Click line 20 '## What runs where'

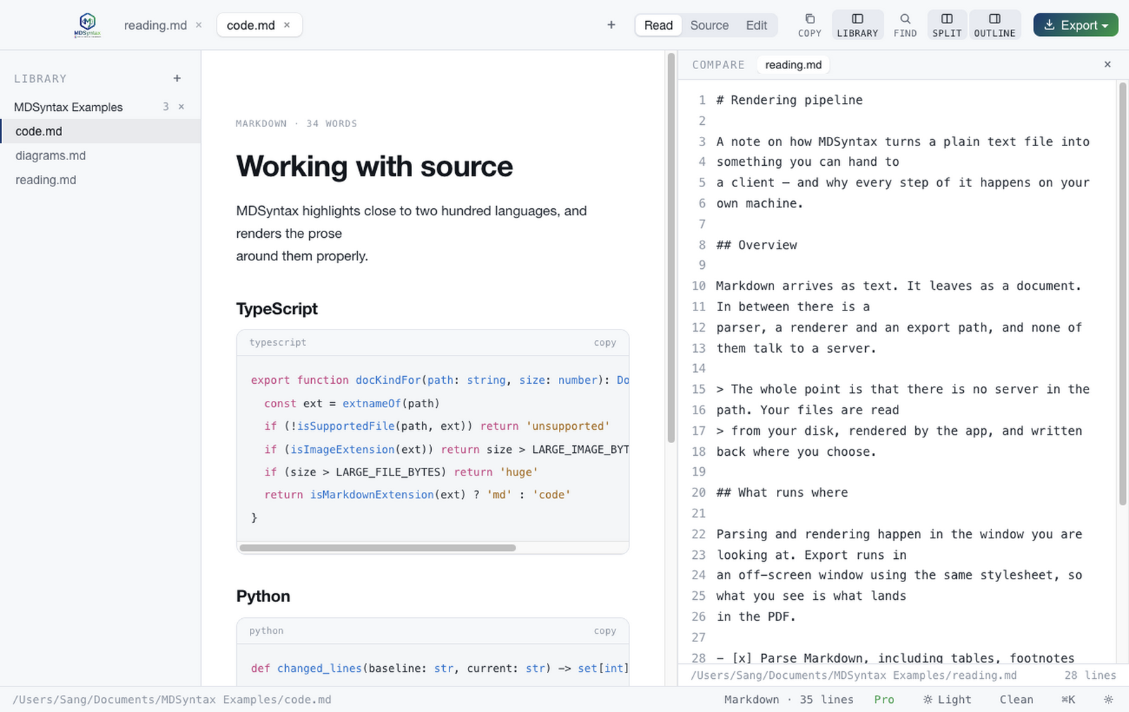(x=783, y=493)
